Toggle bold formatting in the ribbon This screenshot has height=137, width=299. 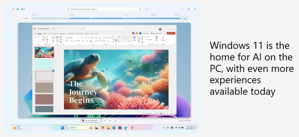pyautogui.click(x=66, y=41)
